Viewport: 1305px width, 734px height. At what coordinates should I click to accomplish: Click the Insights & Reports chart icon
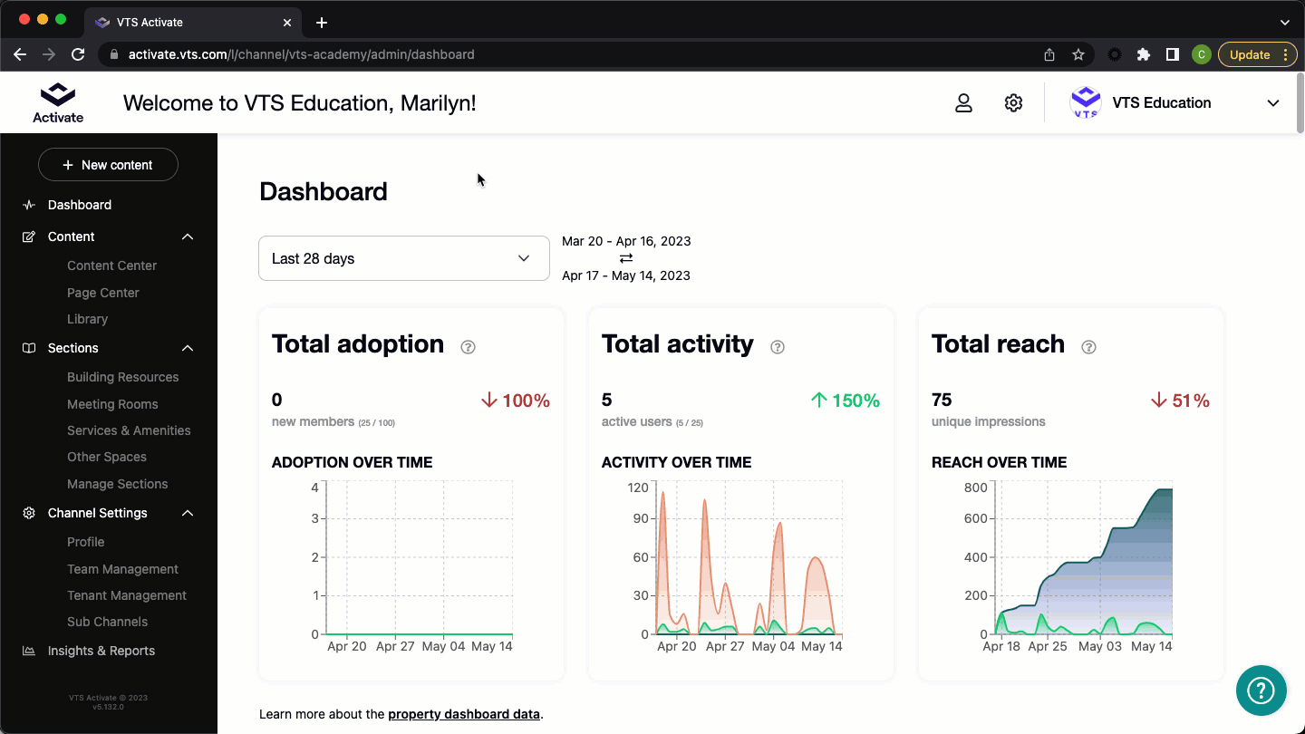coord(29,651)
